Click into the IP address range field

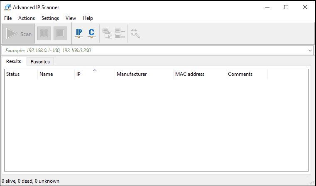[154, 51]
